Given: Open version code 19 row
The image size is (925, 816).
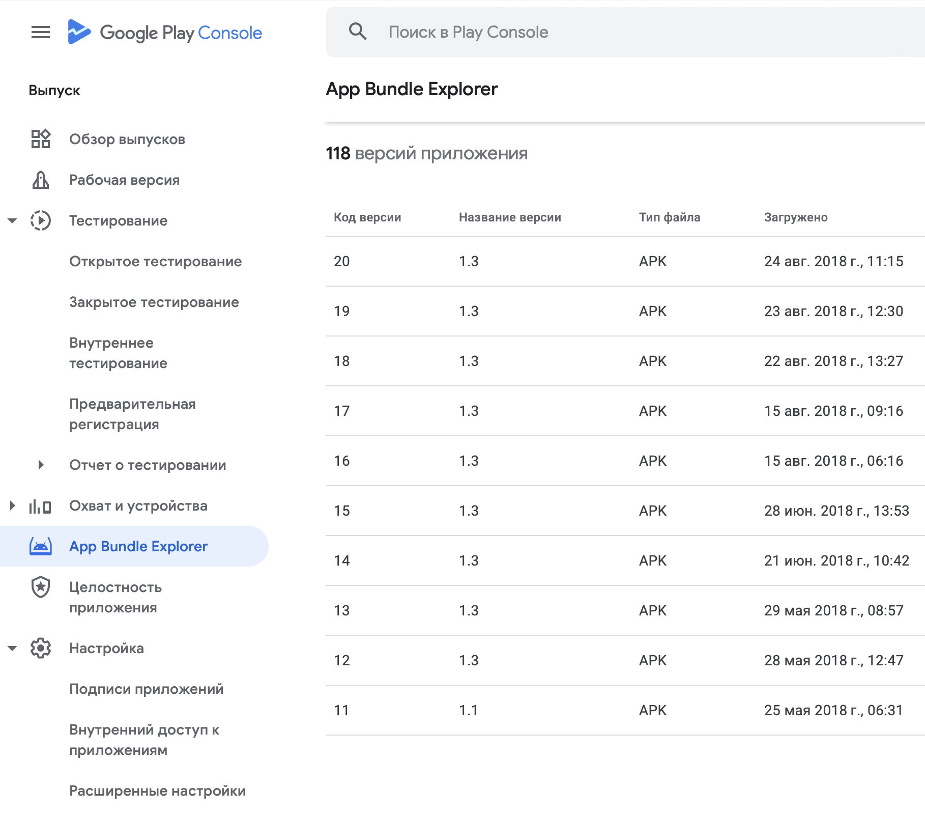Looking at the screenshot, I should pyautogui.click(x=625, y=311).
